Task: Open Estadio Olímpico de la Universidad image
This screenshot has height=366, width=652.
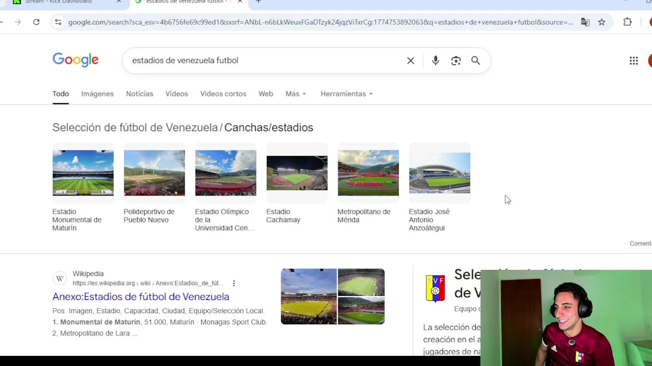Action: click(226, 173)
